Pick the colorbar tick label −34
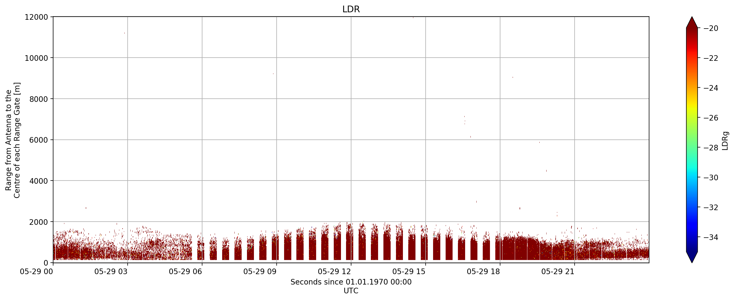This screenshot has width=734, height=300. point(711,237)
